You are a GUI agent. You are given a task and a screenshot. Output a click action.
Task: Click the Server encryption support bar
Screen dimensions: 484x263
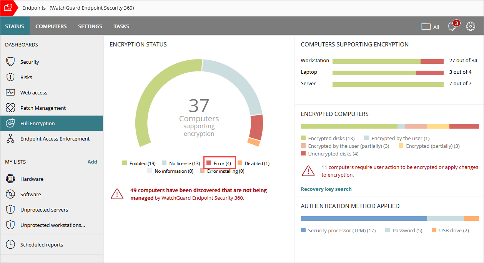point(388,84)
